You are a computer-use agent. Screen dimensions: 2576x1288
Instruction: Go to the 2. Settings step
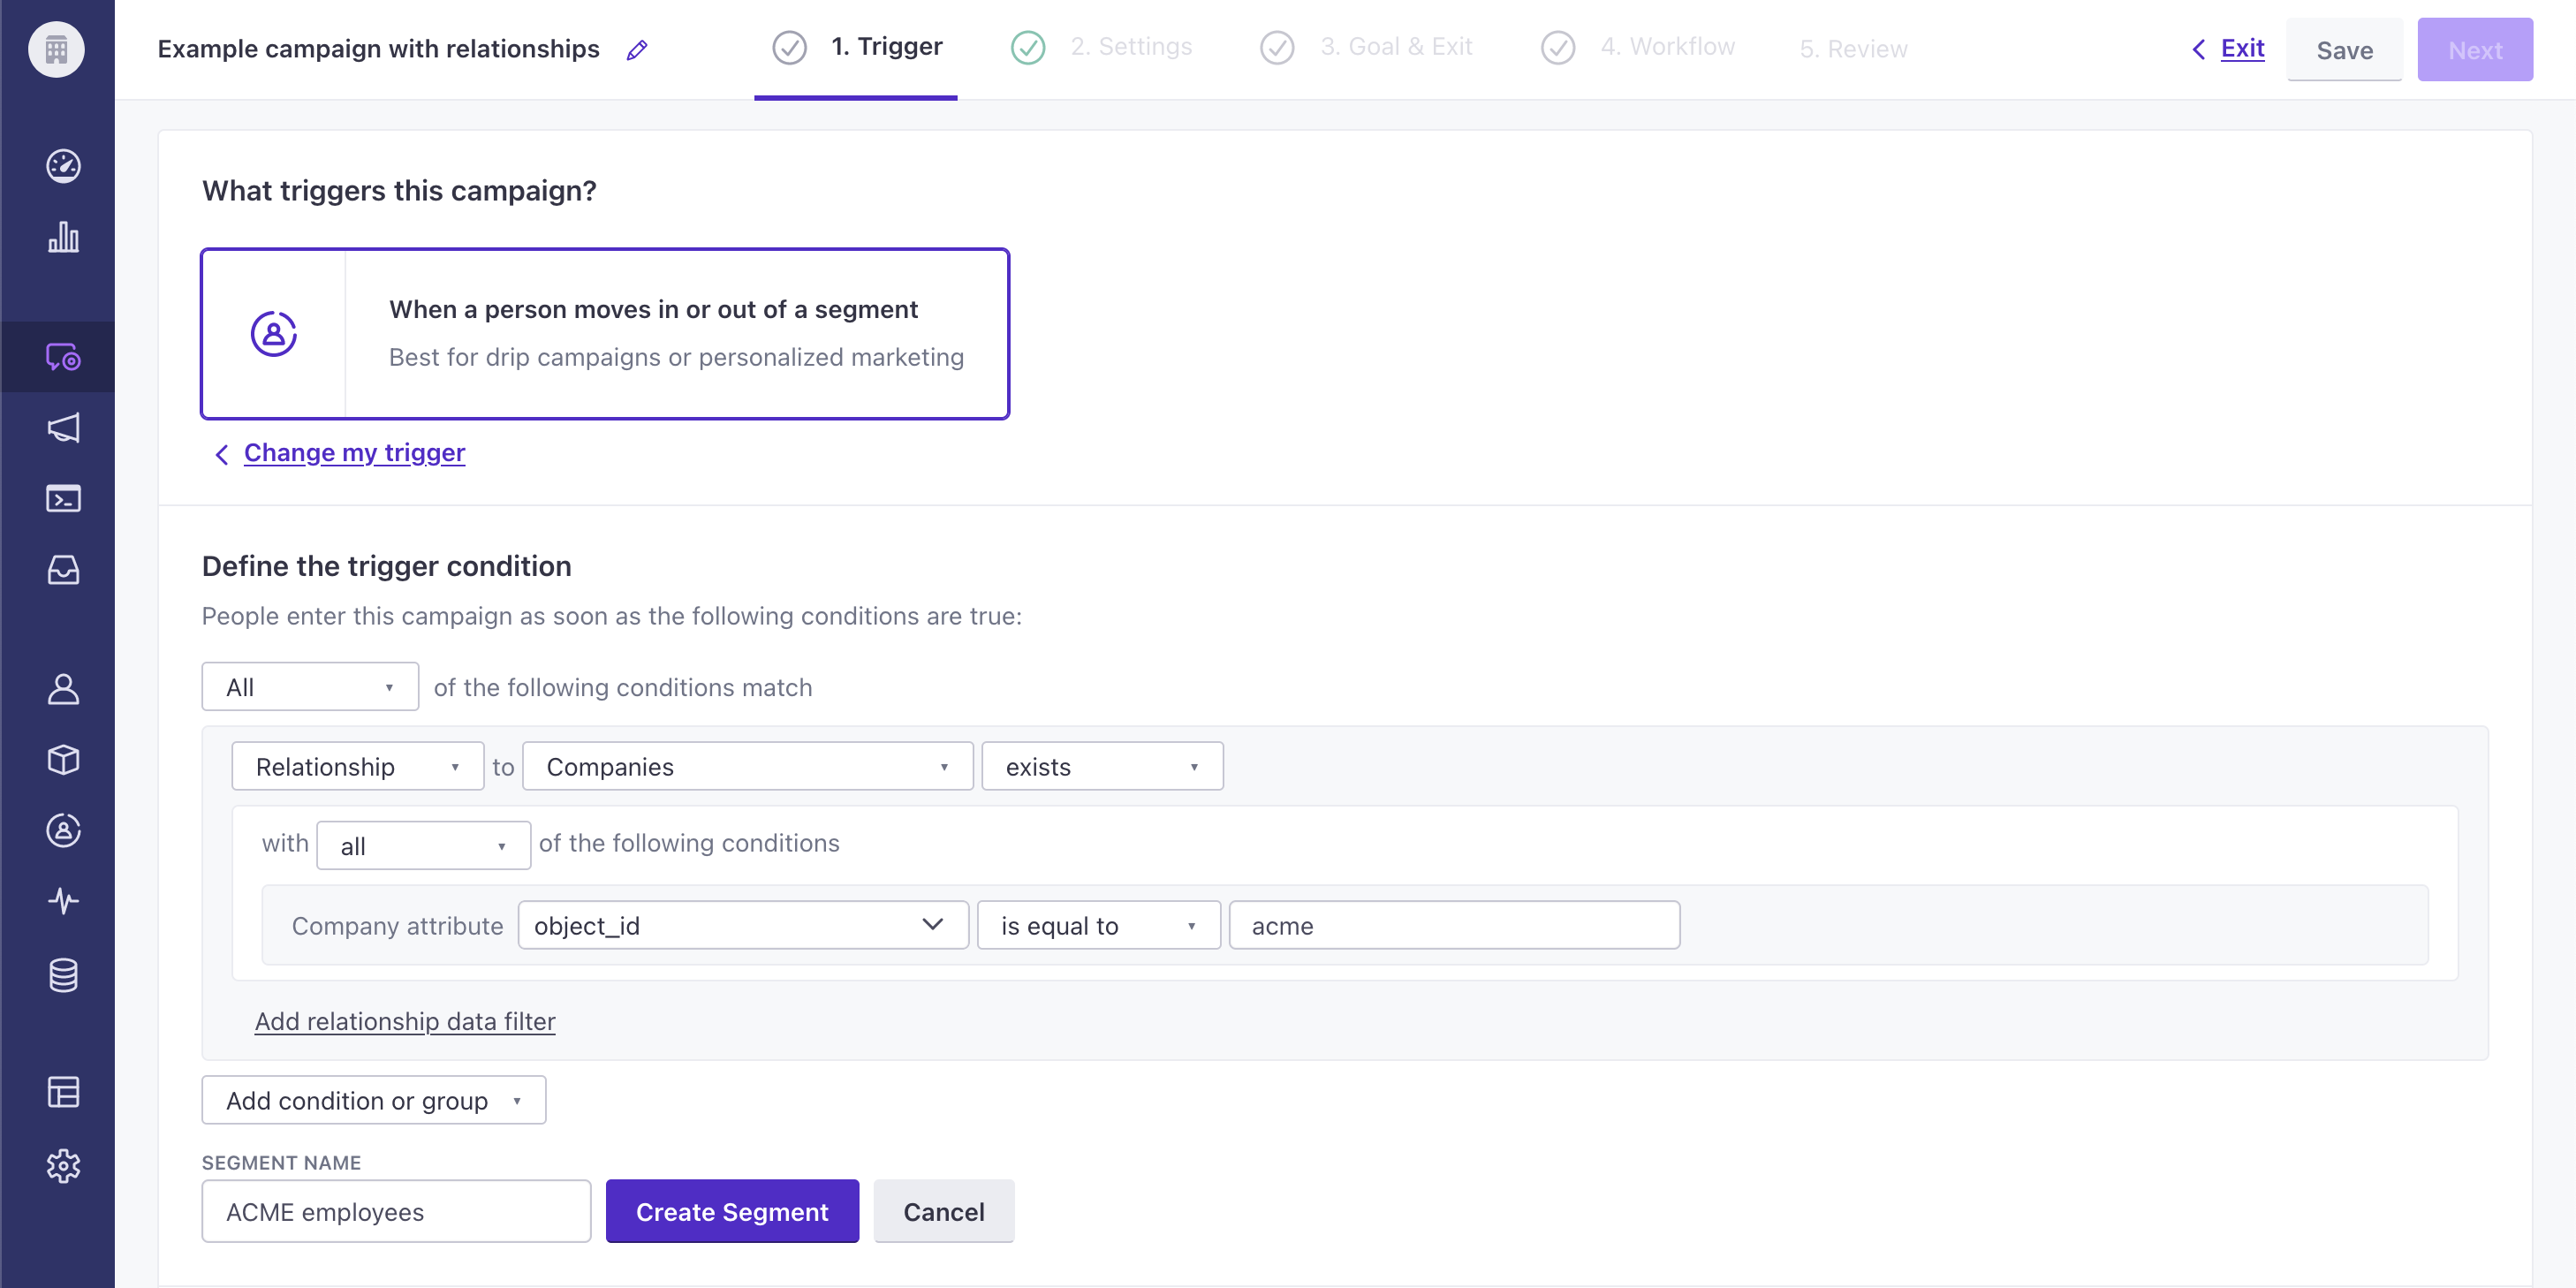[x=1131, y=46]
